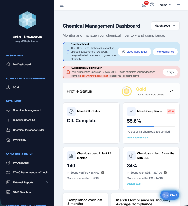Image resolution: width=188 pixels, height=206 pixels.
Task: Click the 34% SDS value
Action: point(132,166)
